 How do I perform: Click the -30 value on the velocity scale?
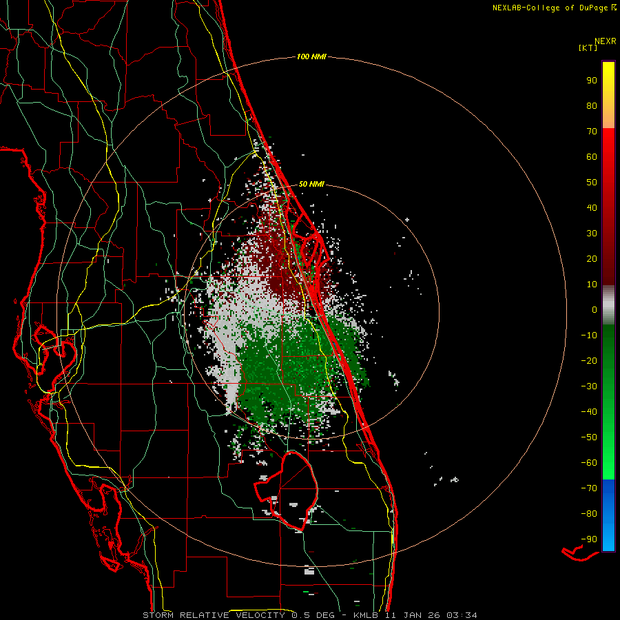(x=589, y=386)
